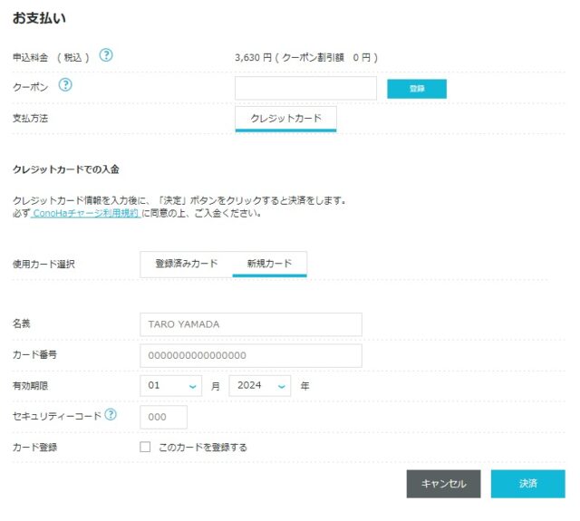580x521 pixels.
Task: Click the 登録 coupon button
Action: point(417,89)
